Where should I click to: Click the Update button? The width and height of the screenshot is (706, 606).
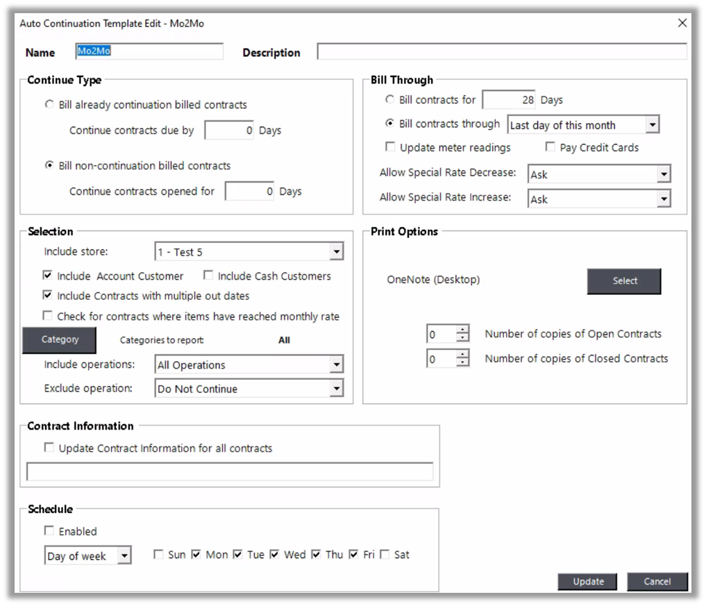point(588,582)
